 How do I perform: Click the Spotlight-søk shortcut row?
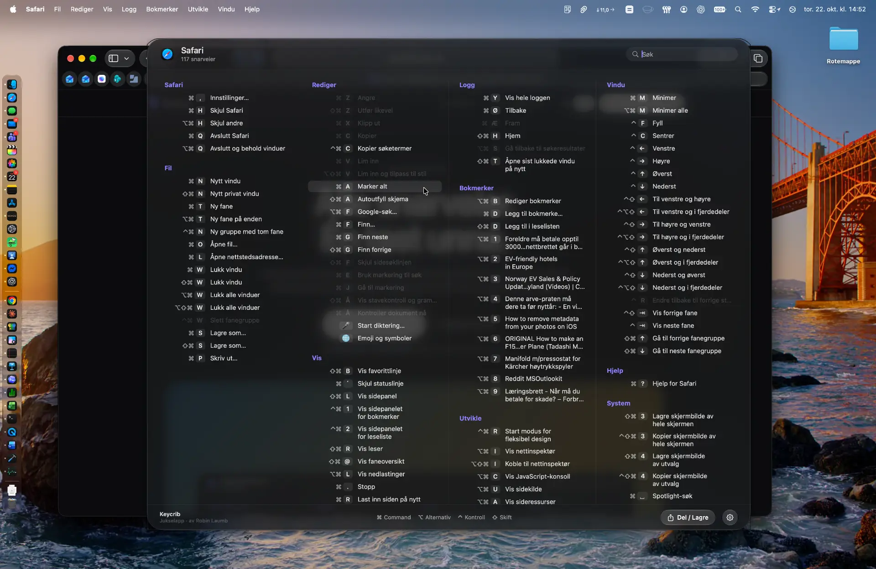click(x=669, y=496)
